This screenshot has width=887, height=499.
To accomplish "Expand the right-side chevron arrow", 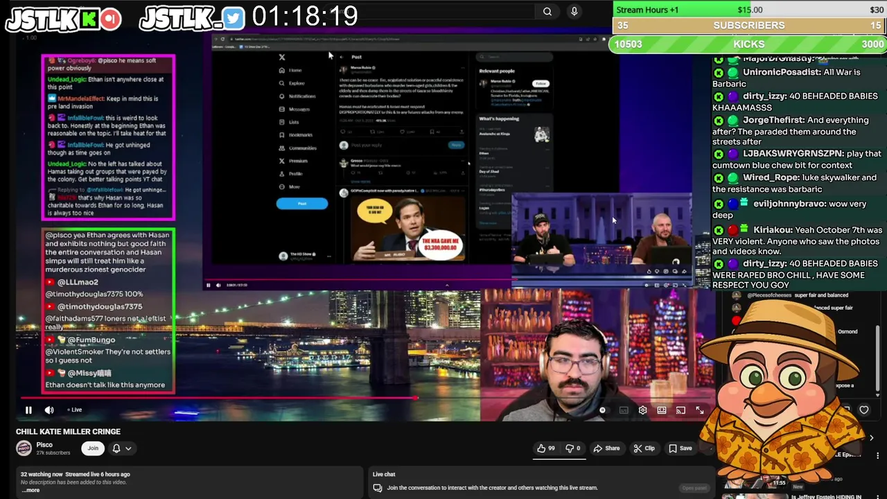I will [871, 438].
